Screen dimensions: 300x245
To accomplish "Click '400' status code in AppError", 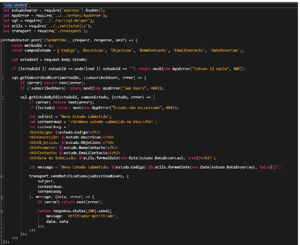I will (237, 69).
